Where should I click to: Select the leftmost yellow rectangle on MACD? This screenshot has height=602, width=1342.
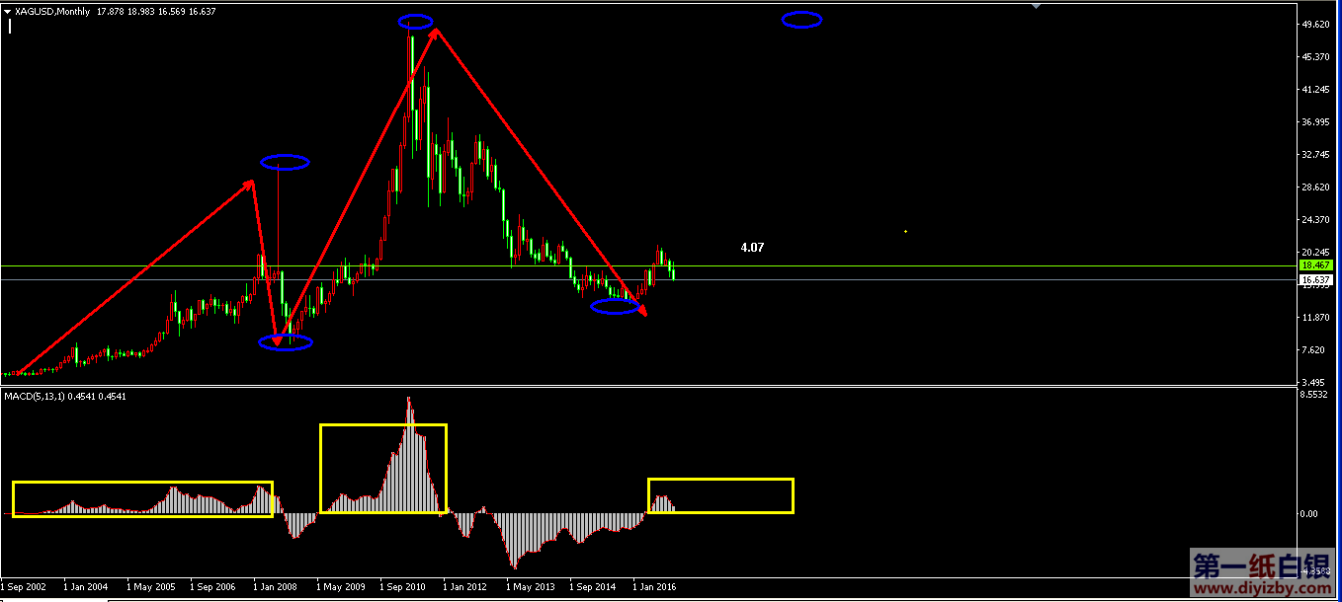pyautogui.click(x=142, y=484)
